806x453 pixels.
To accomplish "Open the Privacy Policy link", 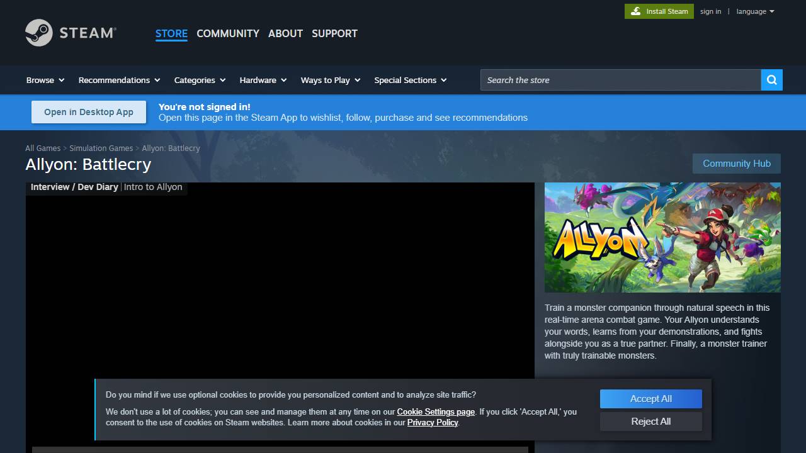I will [x=433, y=423].
